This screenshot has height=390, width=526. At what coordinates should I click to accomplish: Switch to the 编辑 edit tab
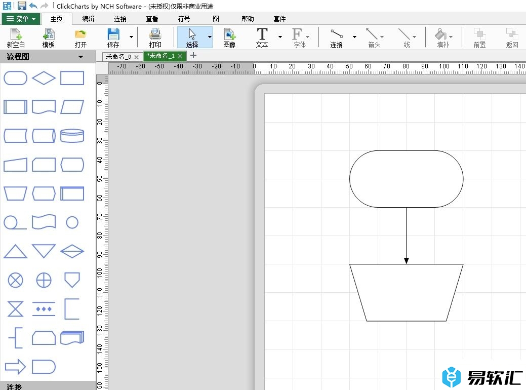click(x=88, y=19)
